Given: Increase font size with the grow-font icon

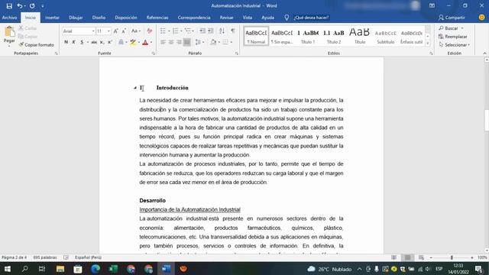Looking at the screenshot, I should pyautogui.click(x=115, y=31).
